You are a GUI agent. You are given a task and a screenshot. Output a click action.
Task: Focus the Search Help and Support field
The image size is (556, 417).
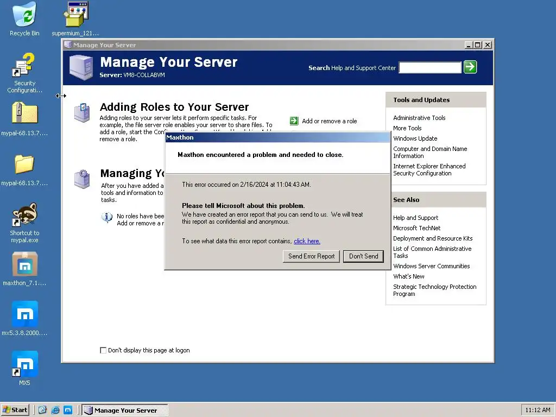[430, 67]
